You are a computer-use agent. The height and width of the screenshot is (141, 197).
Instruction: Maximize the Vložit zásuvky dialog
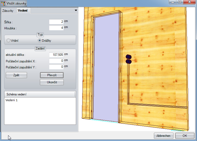[180, 2]
